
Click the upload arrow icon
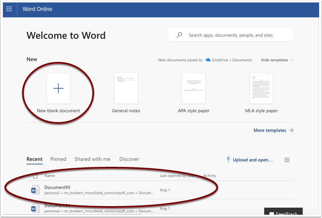[x=228, y=159]
